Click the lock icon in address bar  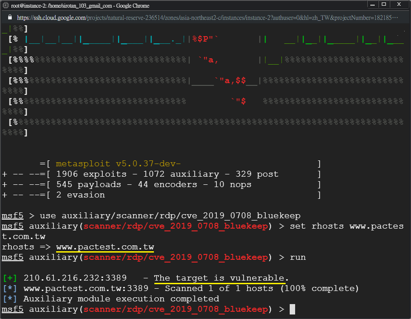(x=10, y=17)
